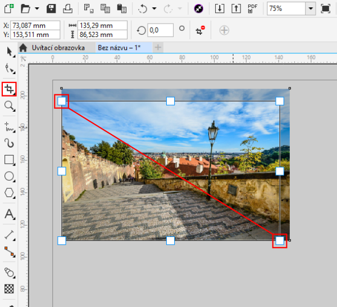Viewport: 337px width, 307px height.
Task: Switch to Bez názvu – 1* tab
Action: tap(119, 48)
